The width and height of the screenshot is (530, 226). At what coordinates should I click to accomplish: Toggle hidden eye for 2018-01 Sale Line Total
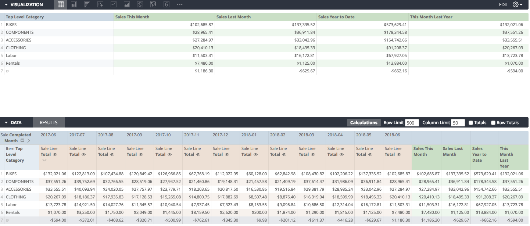[x=255, y=155]
